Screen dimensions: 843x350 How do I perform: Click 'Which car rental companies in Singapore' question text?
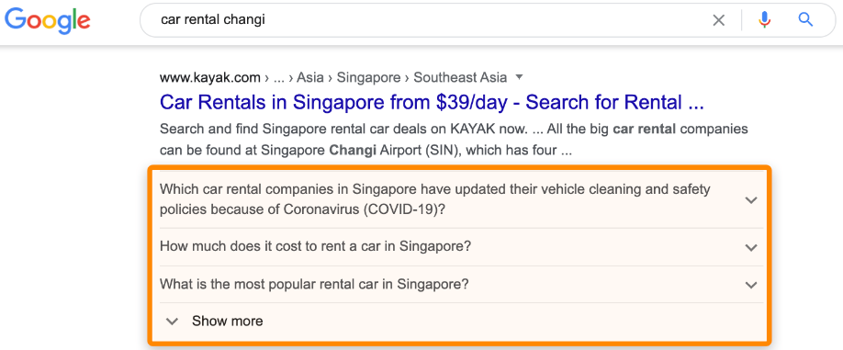[x=435, y=199]
